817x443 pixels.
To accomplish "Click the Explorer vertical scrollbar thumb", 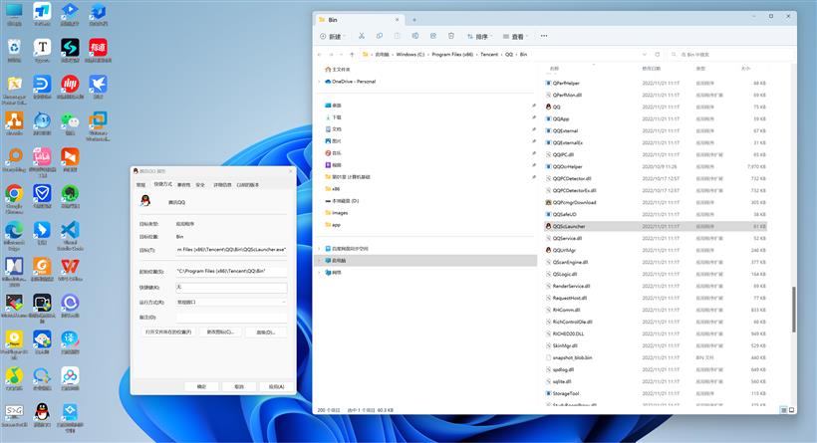I will point(793,310).
